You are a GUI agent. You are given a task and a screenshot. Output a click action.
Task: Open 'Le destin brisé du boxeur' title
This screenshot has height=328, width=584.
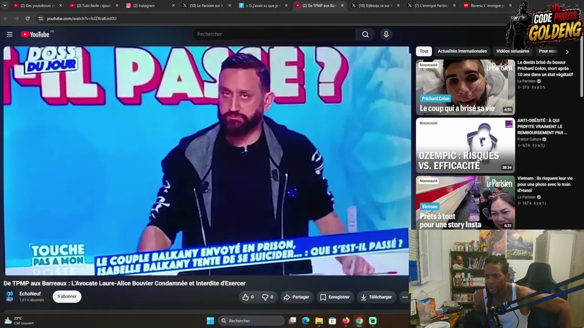(545, 68)
